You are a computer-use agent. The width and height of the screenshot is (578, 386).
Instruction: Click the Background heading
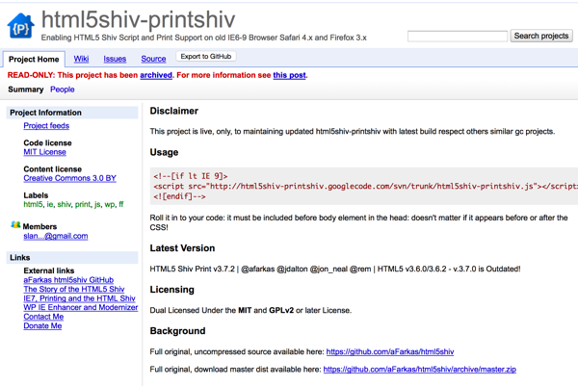[x=177, y=331]
